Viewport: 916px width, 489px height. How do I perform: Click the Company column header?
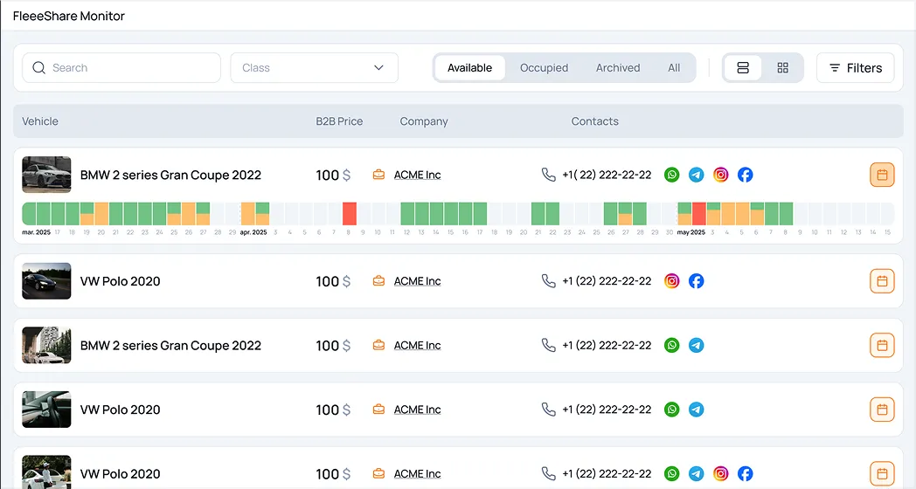pyautogui.click(x=424, y=121)
